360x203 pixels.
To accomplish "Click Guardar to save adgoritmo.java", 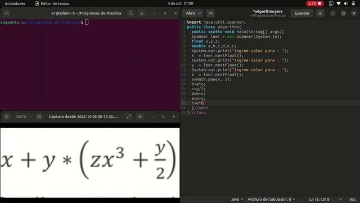I will (302, 14).
